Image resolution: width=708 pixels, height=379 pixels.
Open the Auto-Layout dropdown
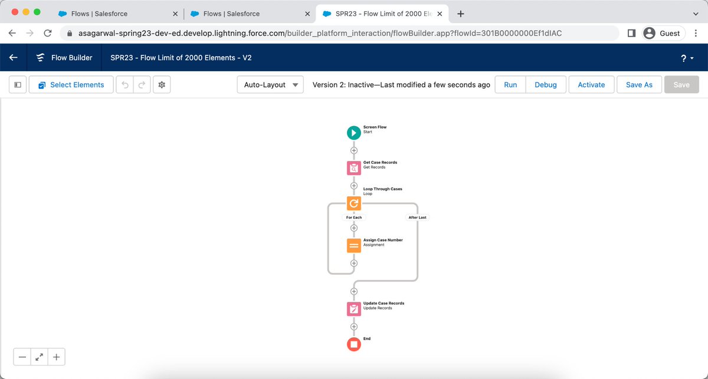[x=270, y=85]
